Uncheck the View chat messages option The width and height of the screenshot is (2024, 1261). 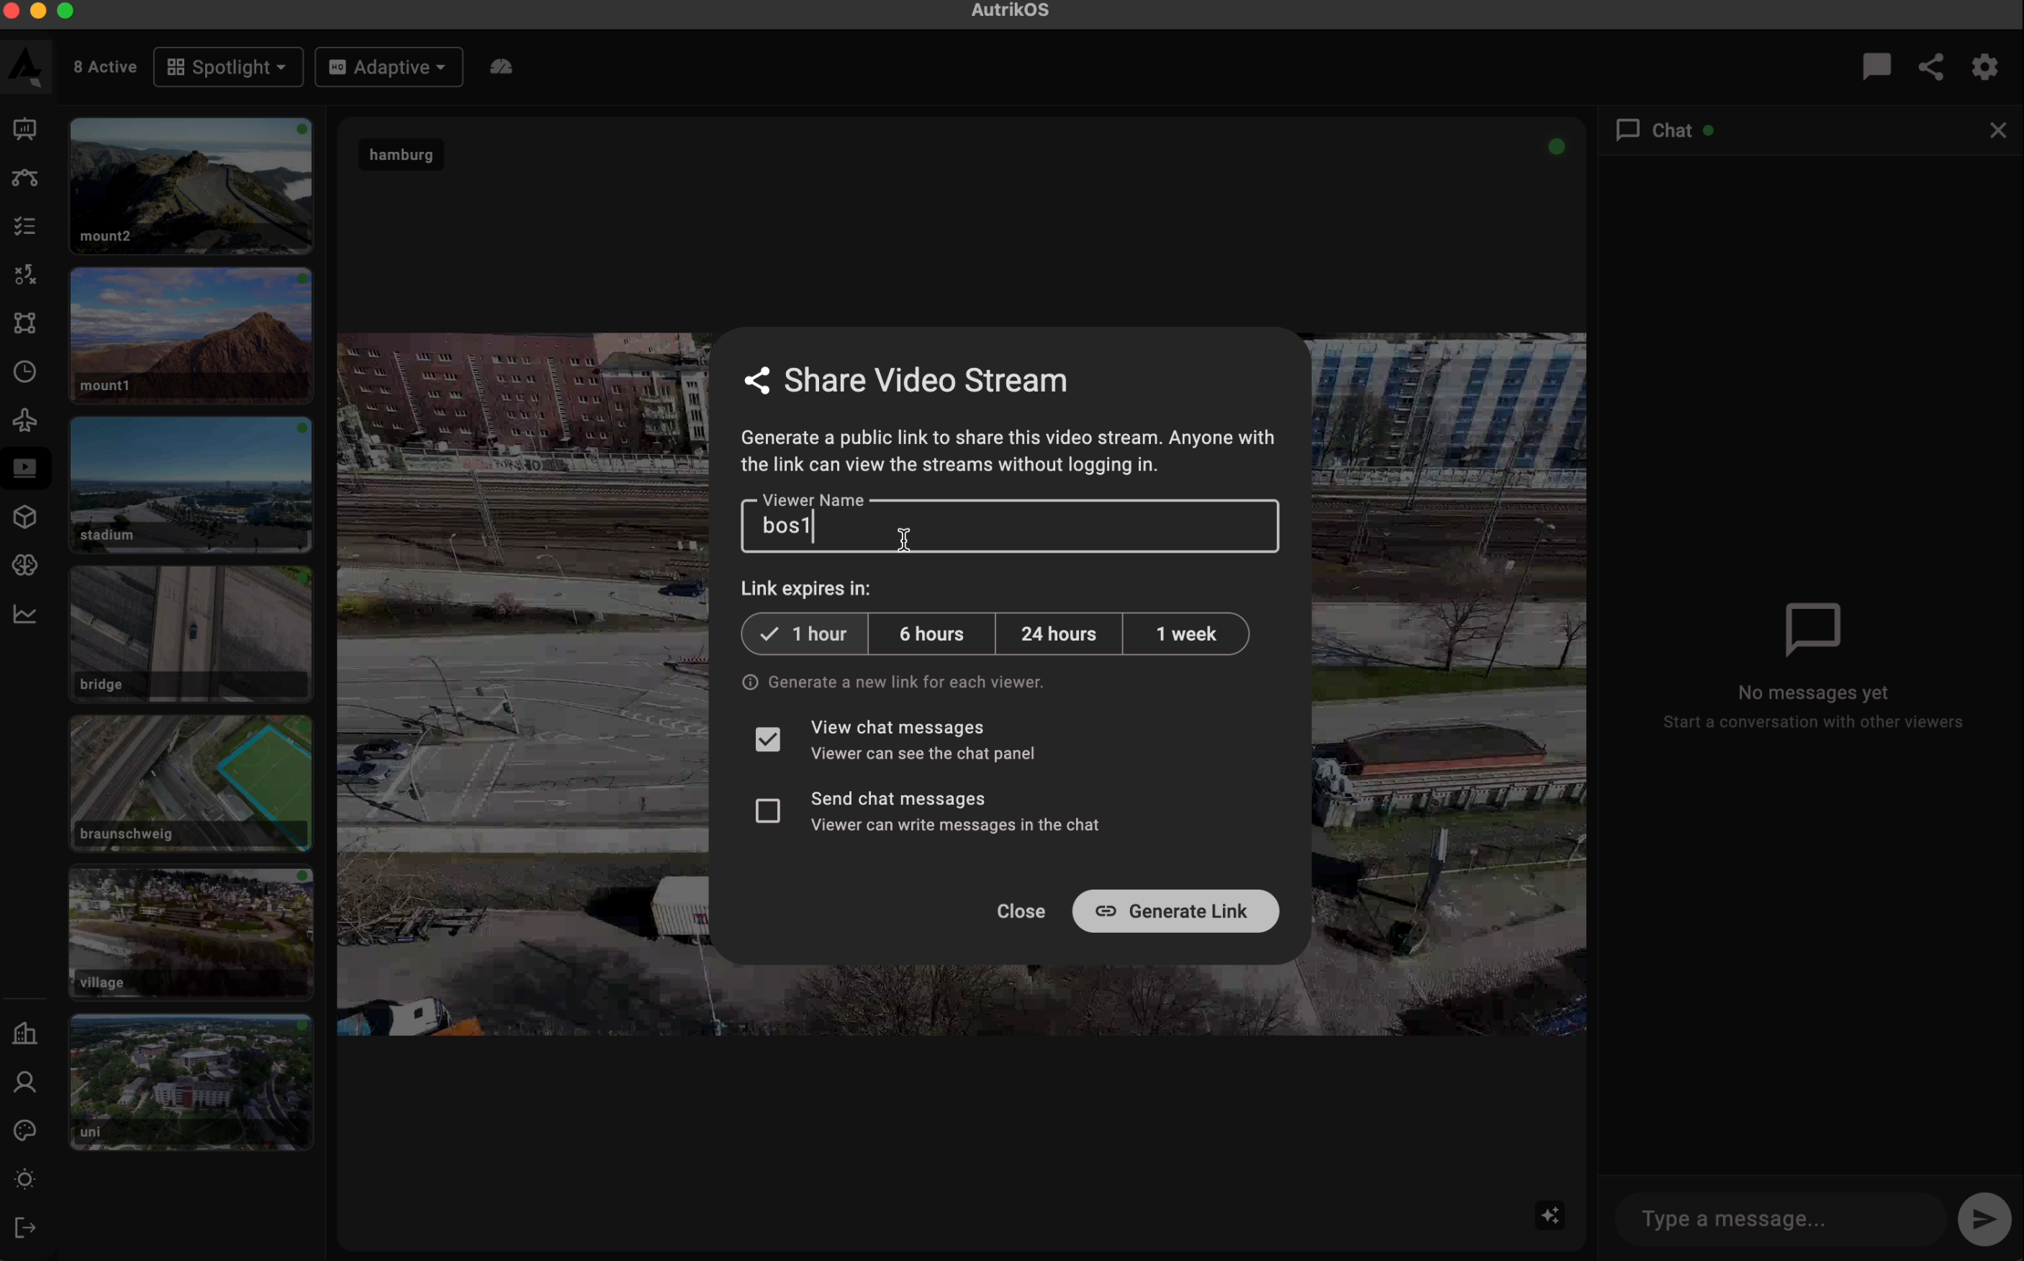point(767,739)
